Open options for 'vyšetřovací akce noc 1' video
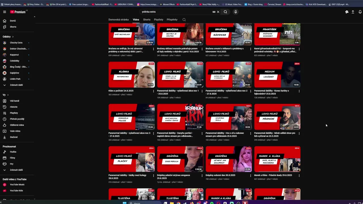Viewport: 363px width, 204px height. (202, 91)
